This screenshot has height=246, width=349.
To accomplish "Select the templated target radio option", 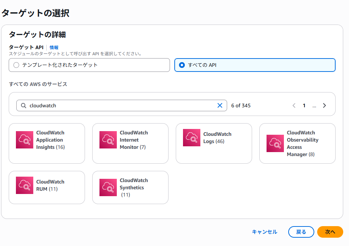I will 89,65.
